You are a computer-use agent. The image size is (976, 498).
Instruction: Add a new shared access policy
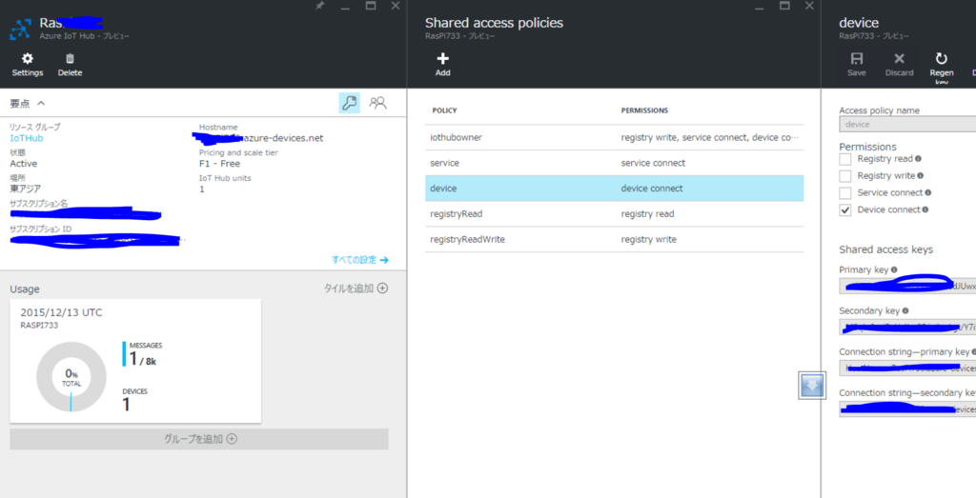442,65
